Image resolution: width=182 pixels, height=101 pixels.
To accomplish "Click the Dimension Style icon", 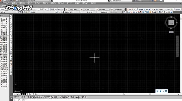I will pyautogui.click(x=82, y=9).
